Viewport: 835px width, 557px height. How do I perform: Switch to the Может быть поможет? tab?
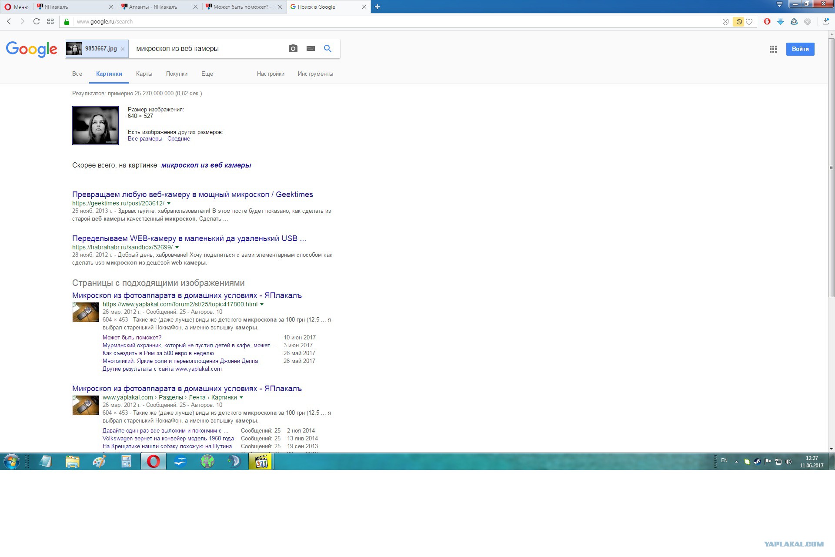243,7
